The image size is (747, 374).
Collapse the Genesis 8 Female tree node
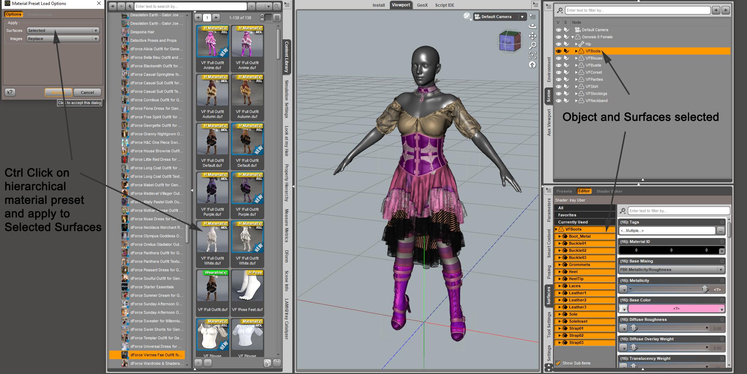click(572, 37)
